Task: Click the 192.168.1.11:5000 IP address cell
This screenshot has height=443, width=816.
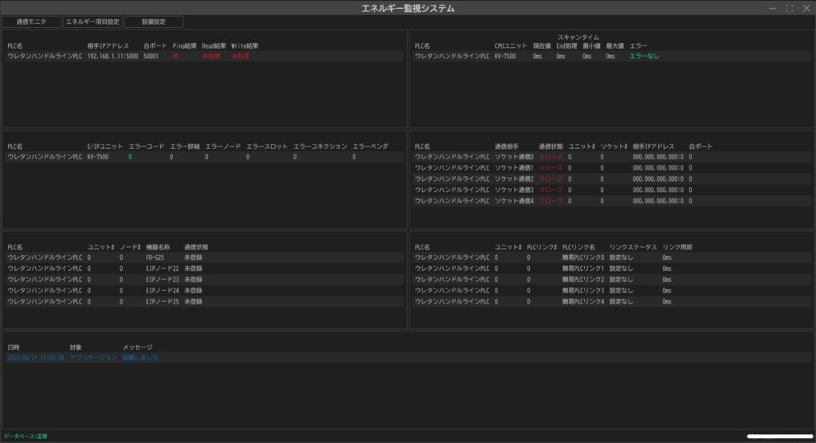Action: (112, 57)
